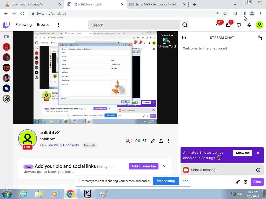
Task: Open the green user avatar menu
Action: point(260,25)
